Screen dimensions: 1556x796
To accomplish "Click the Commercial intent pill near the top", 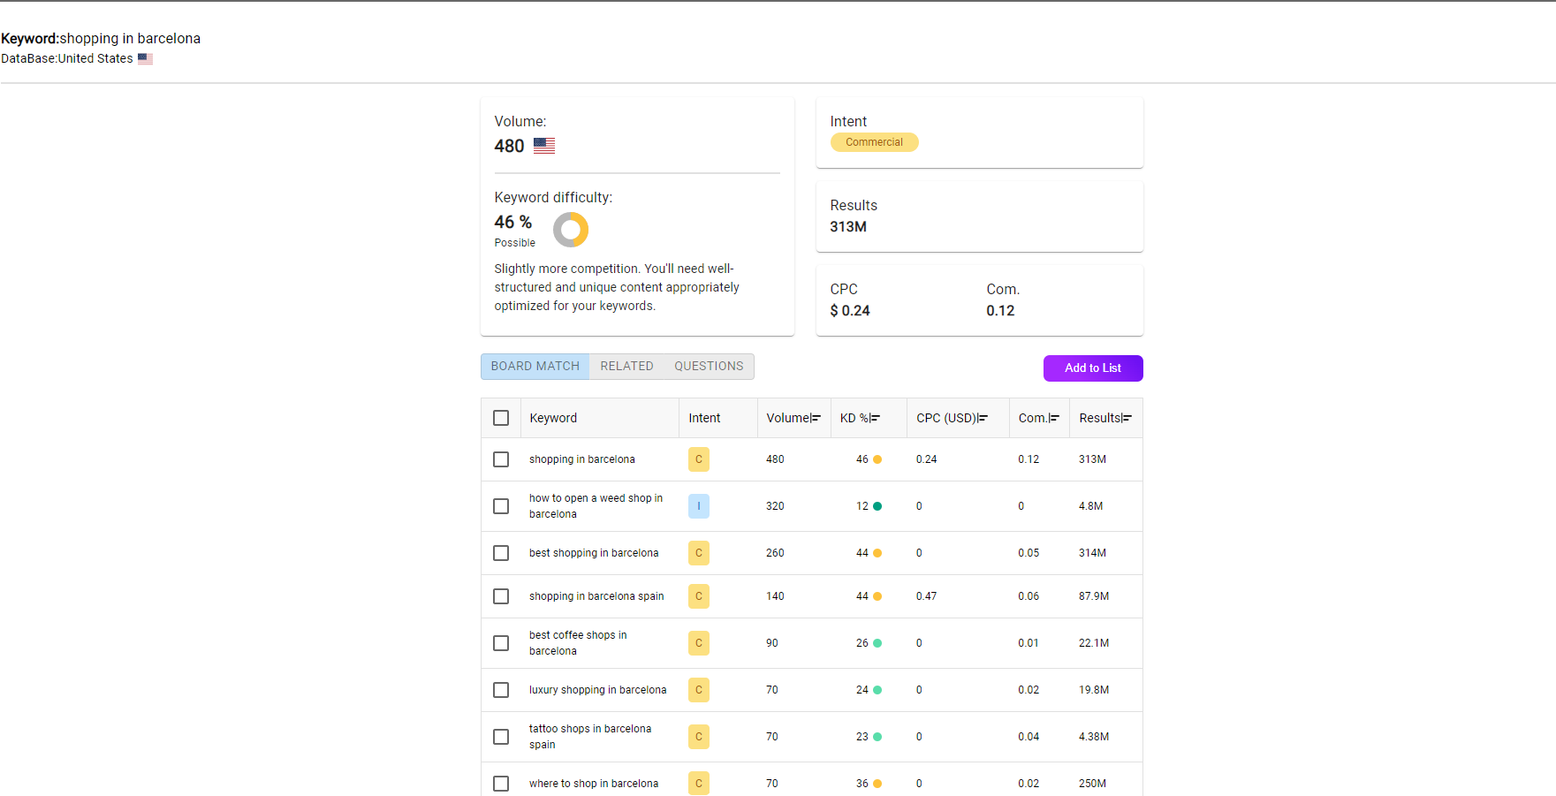I will 874,141.
